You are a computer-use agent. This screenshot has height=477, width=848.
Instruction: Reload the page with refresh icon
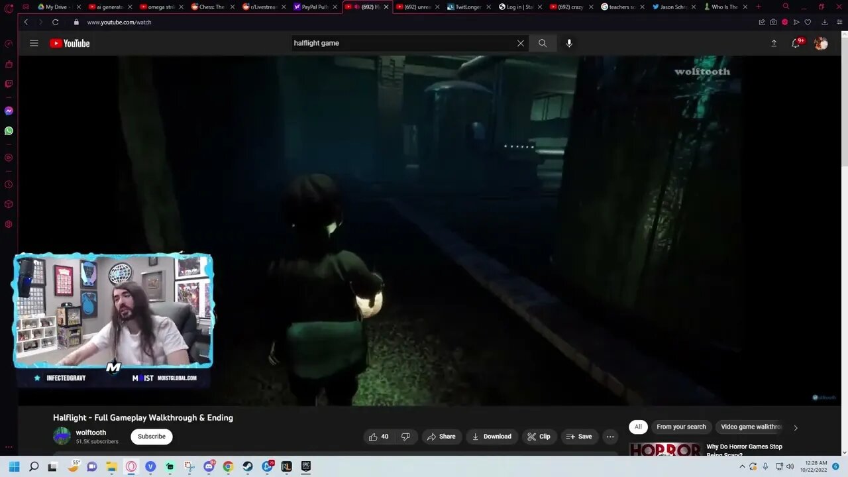point(55,22)
